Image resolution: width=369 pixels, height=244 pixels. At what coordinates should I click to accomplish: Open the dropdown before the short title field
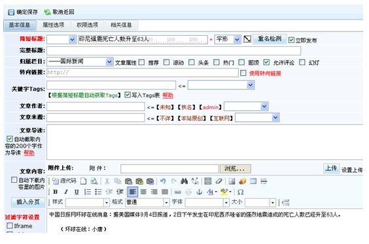coord(61,39)
